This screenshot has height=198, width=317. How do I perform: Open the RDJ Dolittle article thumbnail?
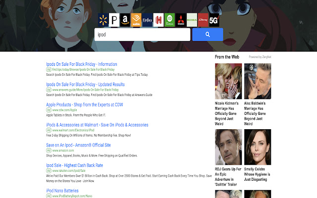(x=228, y=147)
